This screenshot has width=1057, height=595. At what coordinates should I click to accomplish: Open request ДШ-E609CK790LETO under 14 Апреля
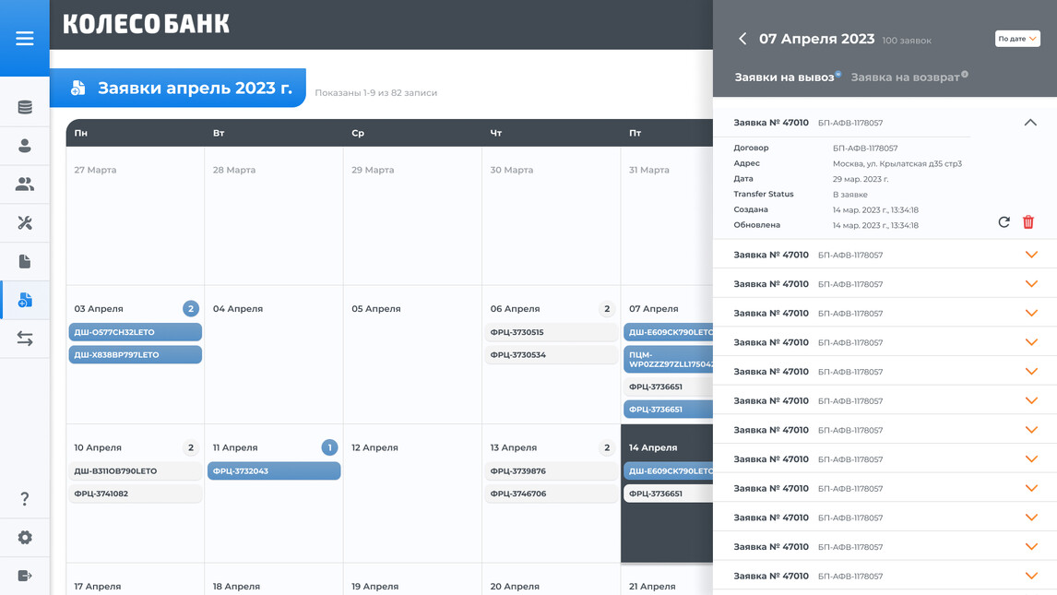(x=669, y=471)
